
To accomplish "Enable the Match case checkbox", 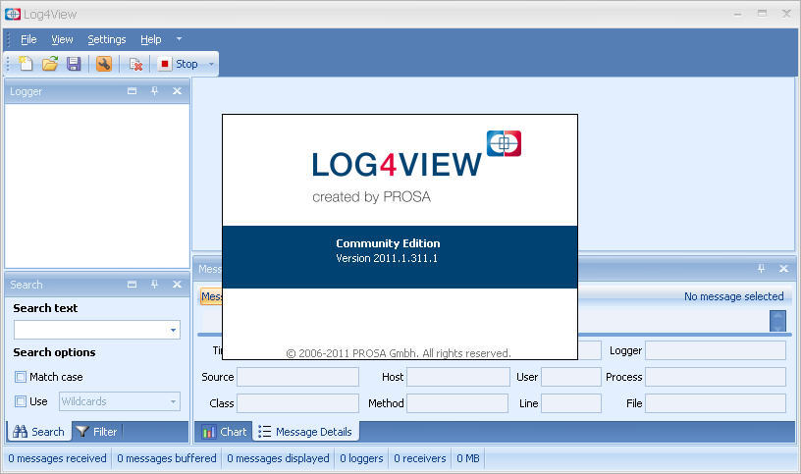I will [x=21, y=377].
